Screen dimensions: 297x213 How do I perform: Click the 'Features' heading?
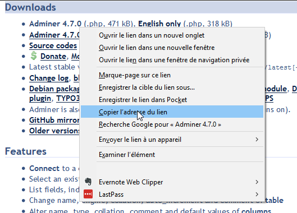tap(26, 151)
